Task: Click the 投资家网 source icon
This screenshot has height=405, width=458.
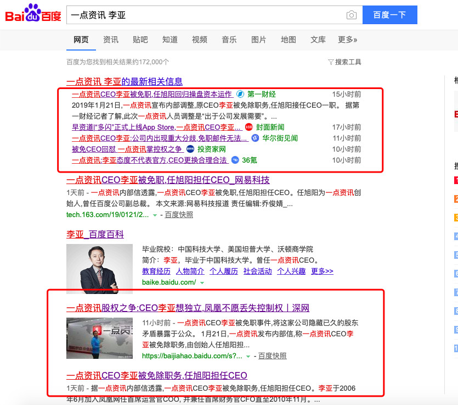Action: point(190,149)
